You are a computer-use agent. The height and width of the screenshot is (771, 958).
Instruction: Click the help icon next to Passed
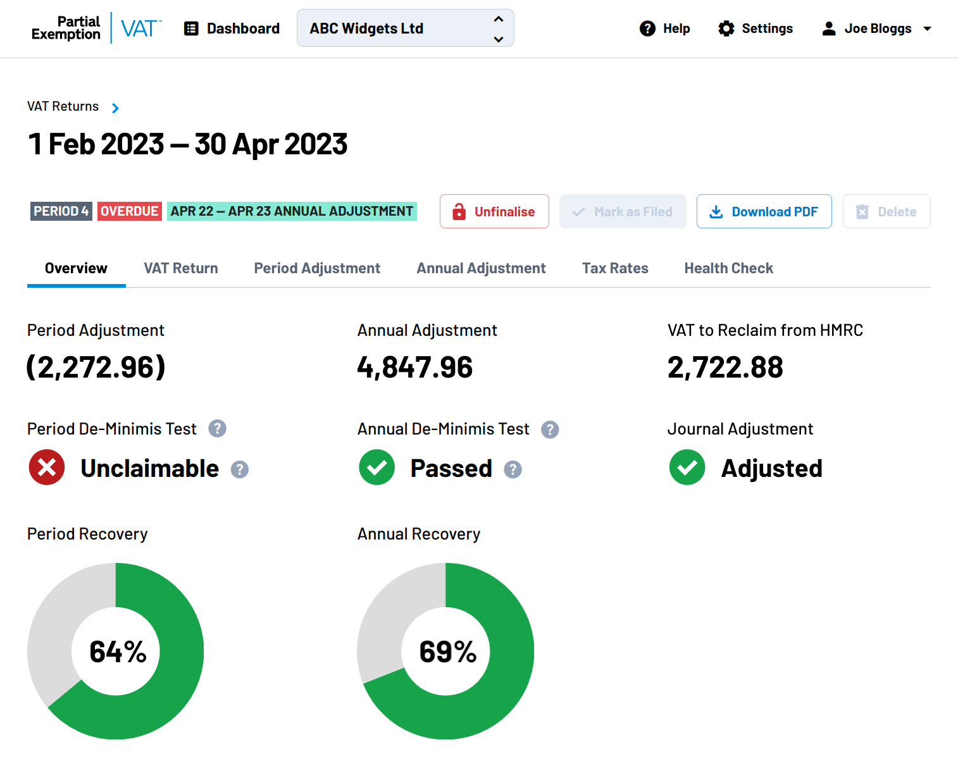[x=513, y=469]
